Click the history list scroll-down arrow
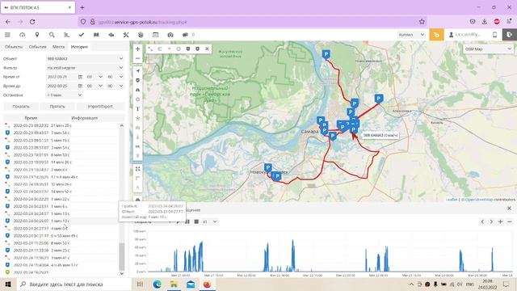 (122, 273)
